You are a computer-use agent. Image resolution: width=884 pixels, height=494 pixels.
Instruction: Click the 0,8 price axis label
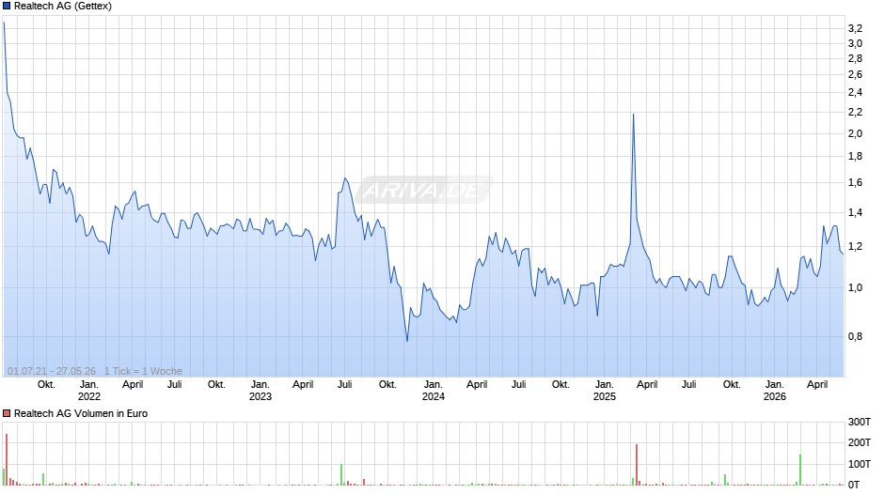click(855, 337)
